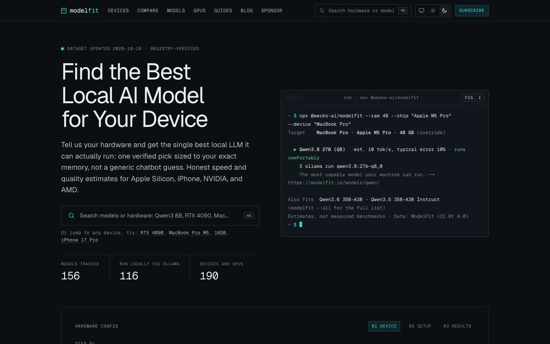Switch to the 03 Results step

click(x=457, y=326)
